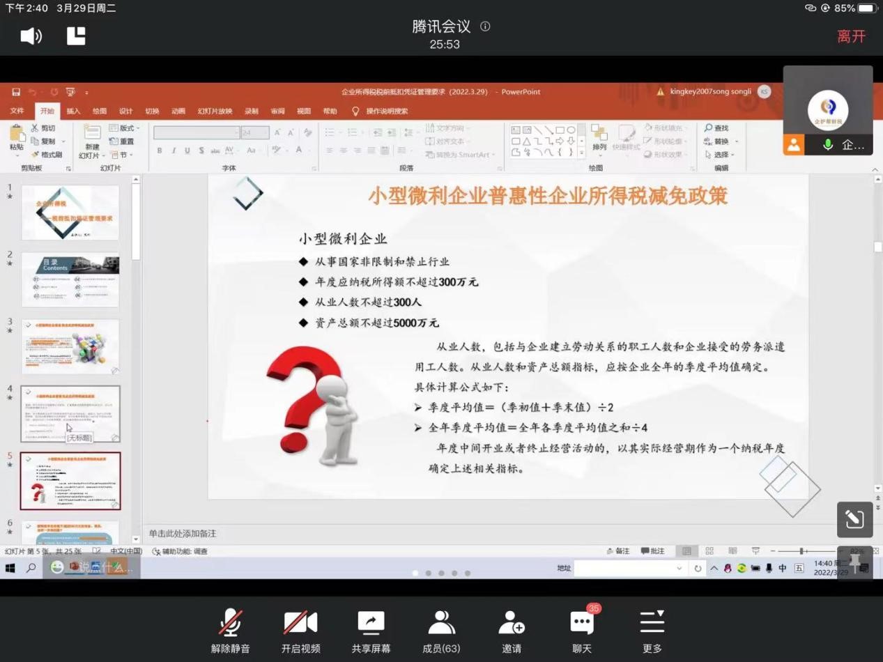Screen dimensions: 883x662
Task: Open the 更多 more menu
Action: coord(652,631)
